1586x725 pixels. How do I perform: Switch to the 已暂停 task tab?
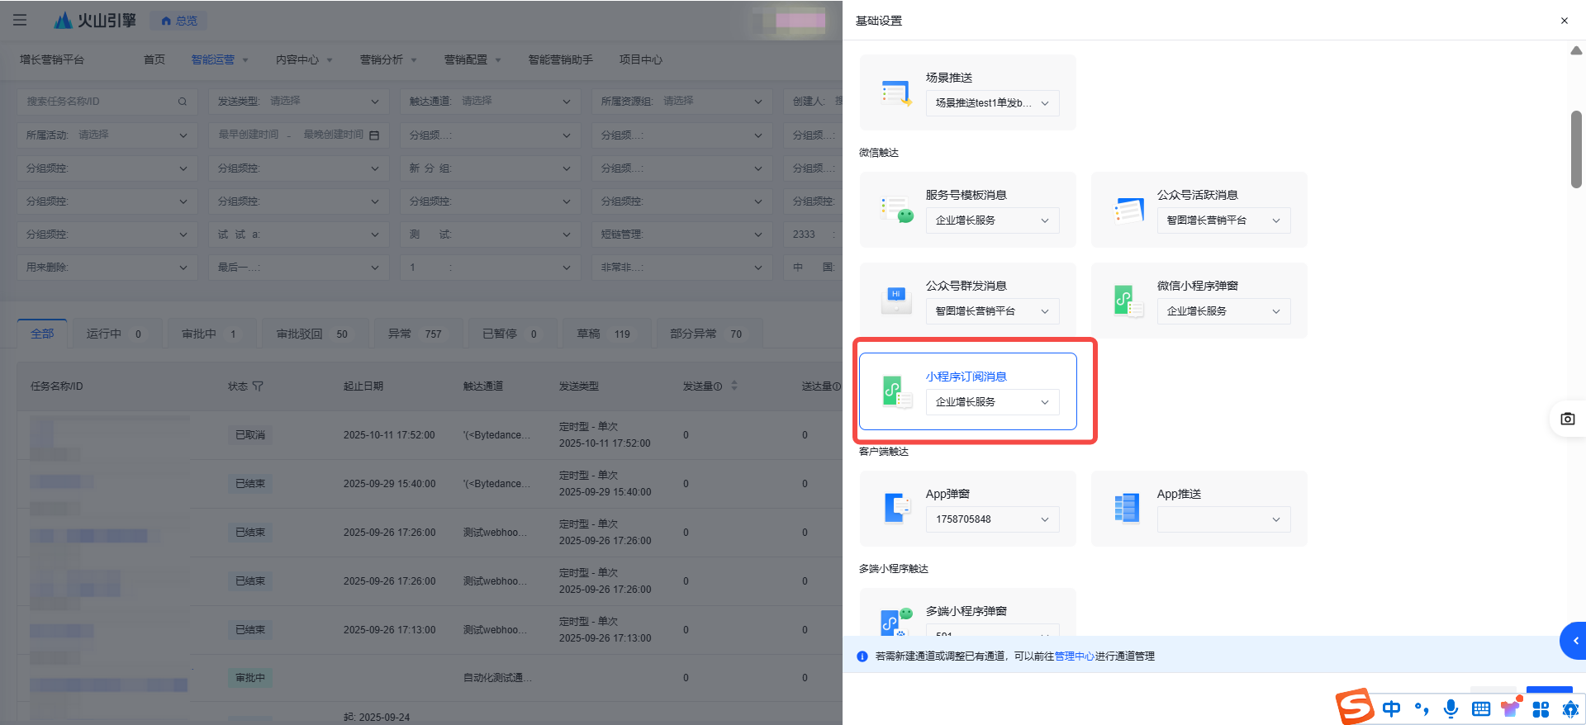click(x=511, y=334)
